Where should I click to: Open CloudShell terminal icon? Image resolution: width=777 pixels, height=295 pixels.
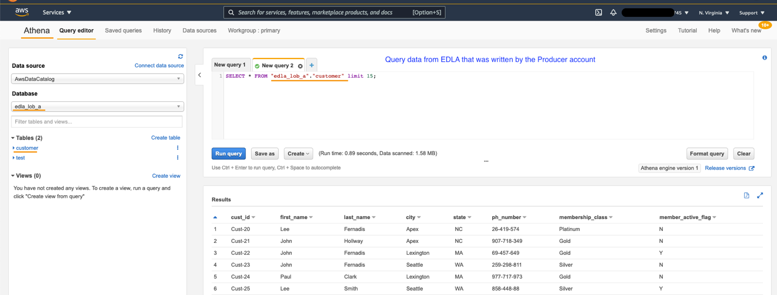click(x=598, y=12)
